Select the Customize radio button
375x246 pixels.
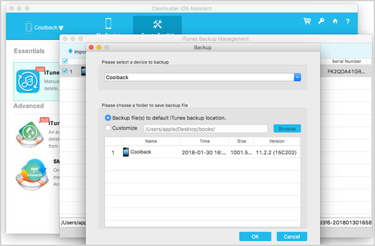pos(108,128)
